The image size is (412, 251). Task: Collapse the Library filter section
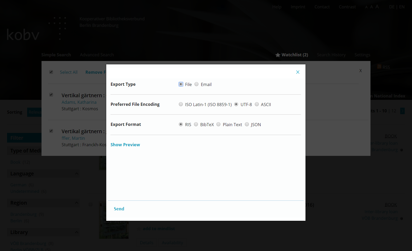coord(76,232)
